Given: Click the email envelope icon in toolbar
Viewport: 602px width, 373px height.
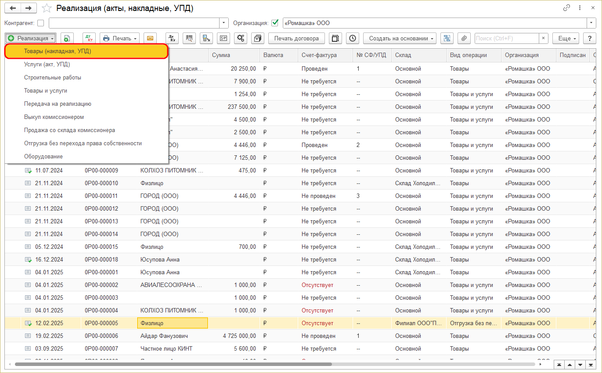Looking at the screenshot, I should click(x=150, y=39).
